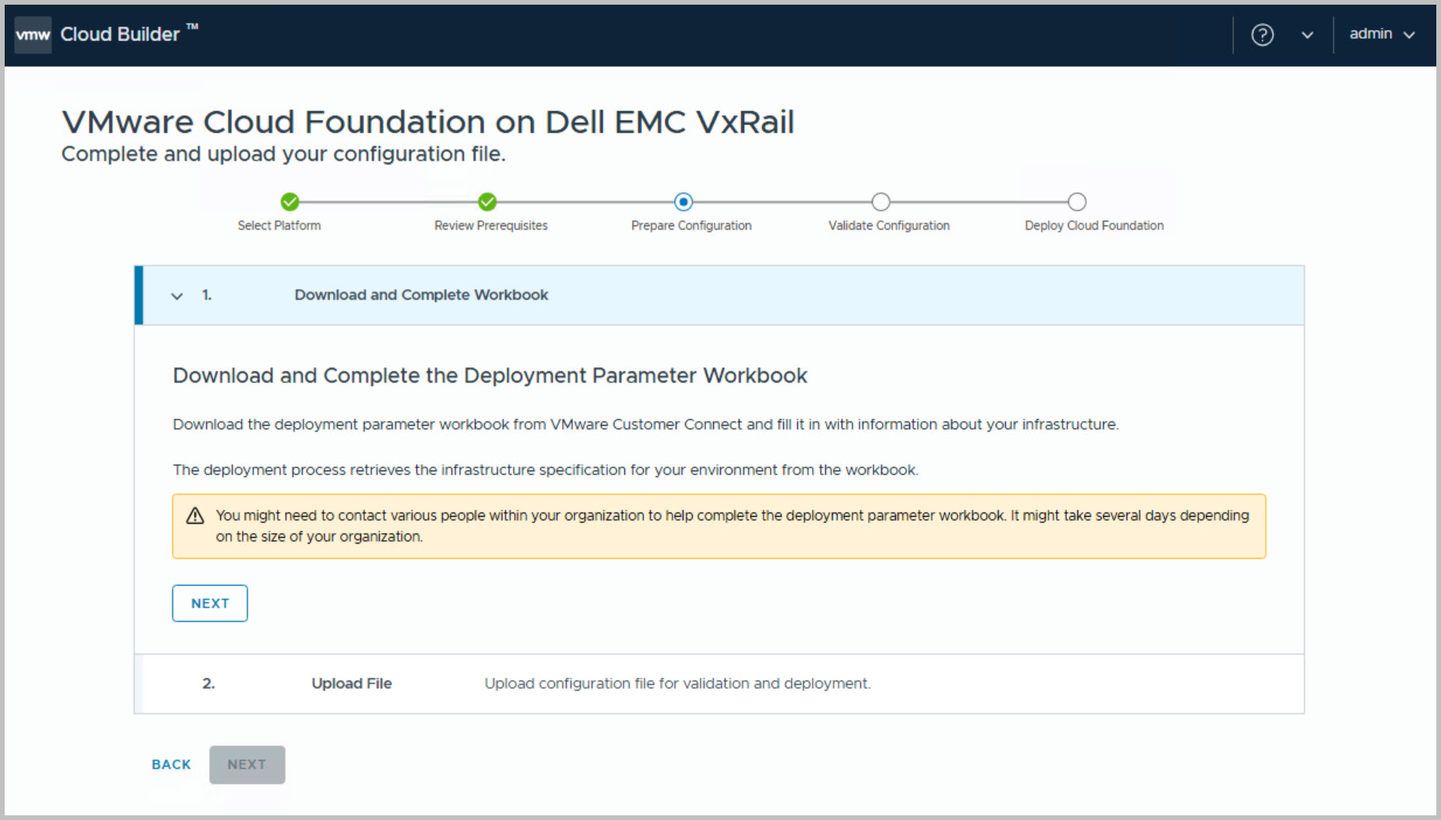Image resolution: width=1441 pixels, height=820 pixels.
Task: Click NEXT inside the workbook section
Action: (x=209, y=604)
